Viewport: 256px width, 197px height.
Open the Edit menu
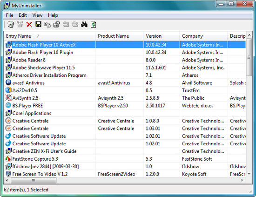pyautogui.click(x=23, y=15)
